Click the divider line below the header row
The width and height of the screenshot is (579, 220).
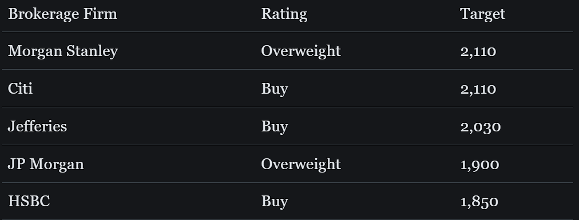tap(287, 31)
